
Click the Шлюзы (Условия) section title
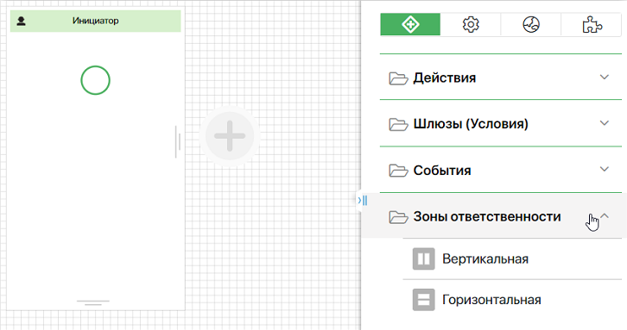click(x=471, y=124)
